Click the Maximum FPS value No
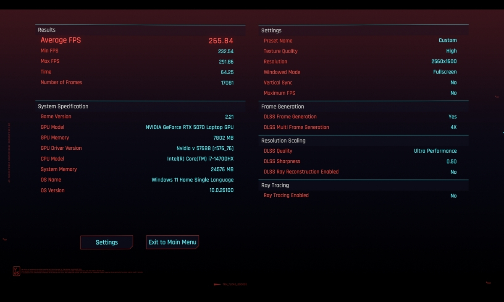Image resolution: width=504 pixels, height=302 pixels. (454, 93)
